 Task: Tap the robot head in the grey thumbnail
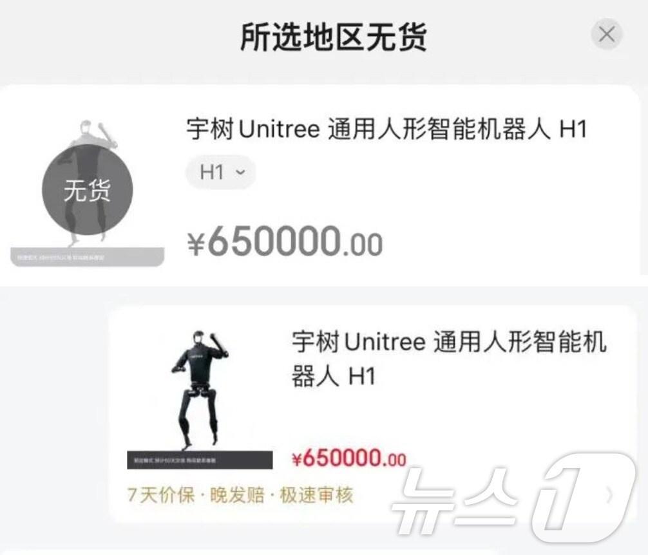coord(86,127)
